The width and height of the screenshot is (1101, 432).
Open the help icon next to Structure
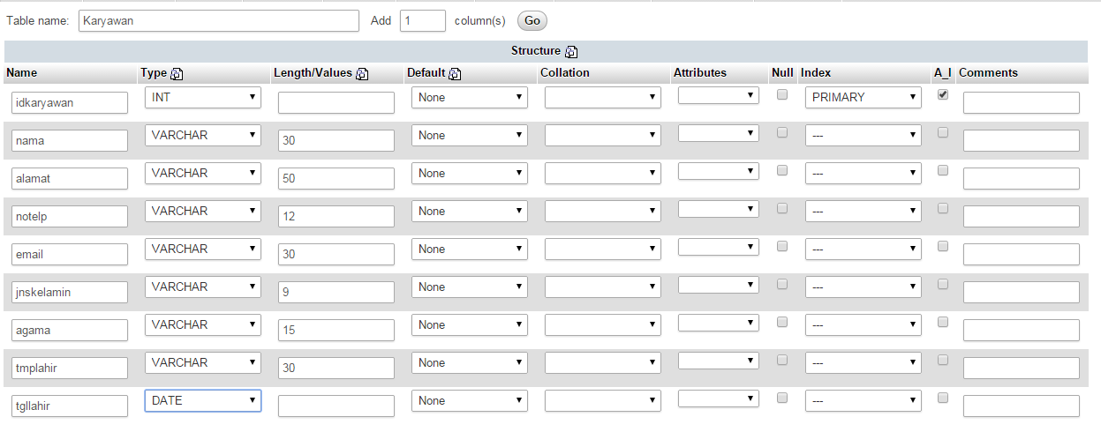point(571,52)
